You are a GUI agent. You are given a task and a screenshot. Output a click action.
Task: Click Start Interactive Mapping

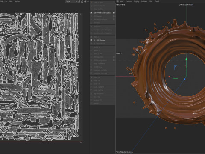click(x=102, y=30)
